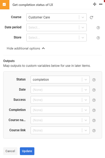Viewport: 105px width, 158px height.
Task: Open the three-dots more options menu
Action: tap(101, 4)
